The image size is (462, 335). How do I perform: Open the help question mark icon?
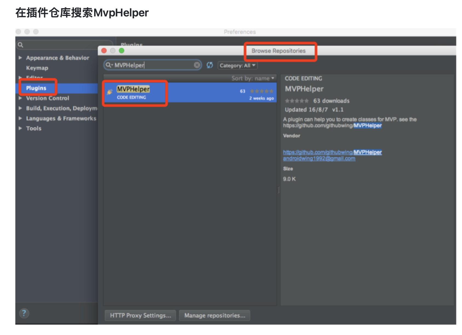(x=24, y=313)
